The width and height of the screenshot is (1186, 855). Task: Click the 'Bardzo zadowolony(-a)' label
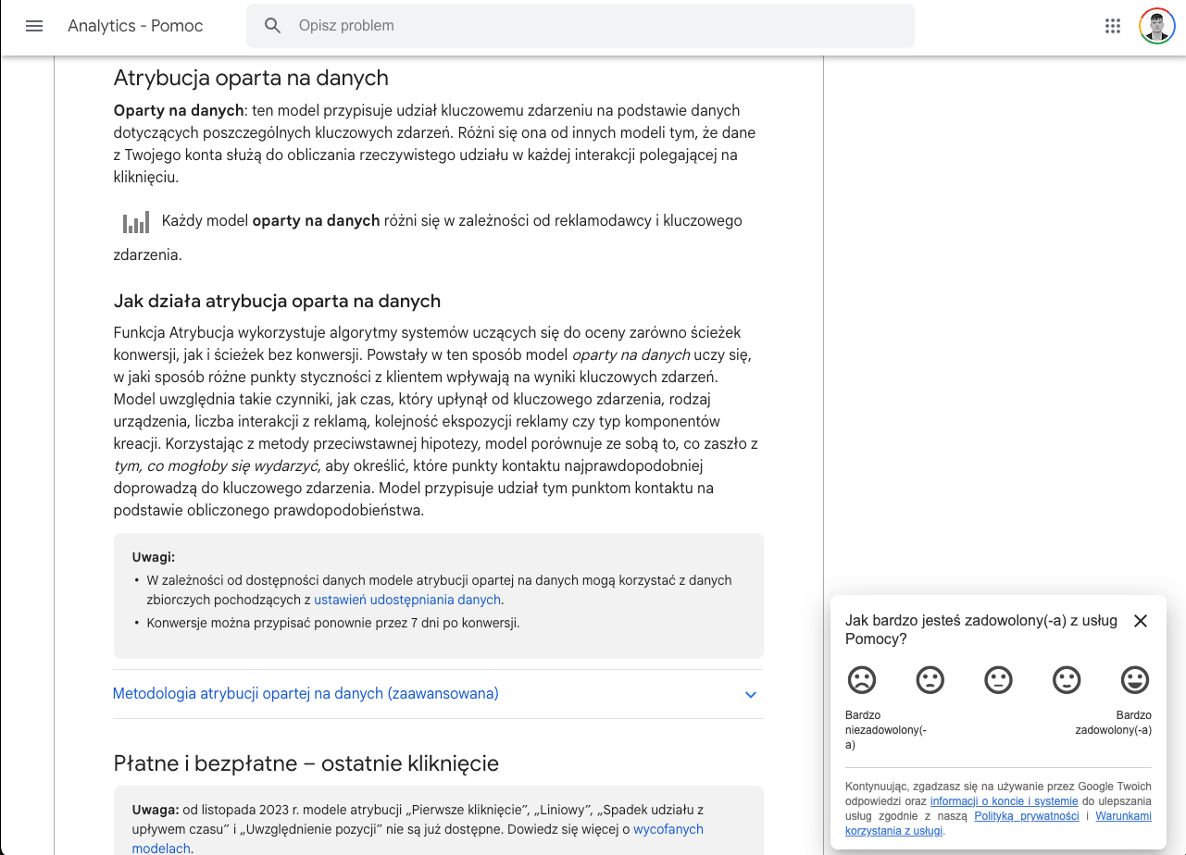1113,723
